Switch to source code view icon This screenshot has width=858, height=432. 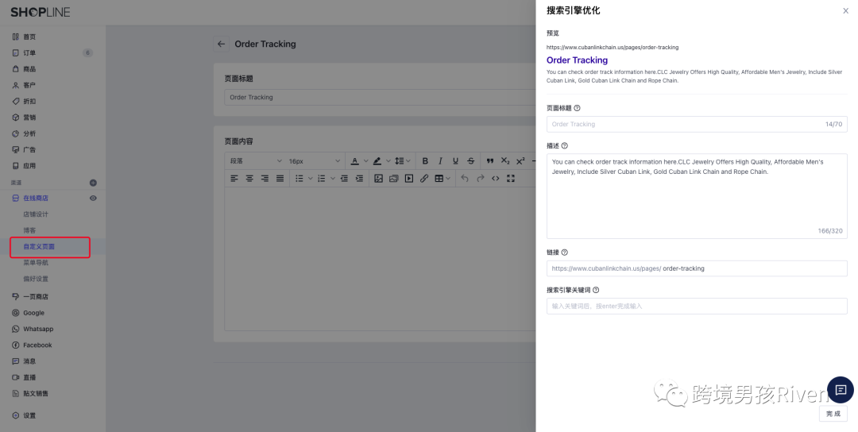click(x=496, y=178)
